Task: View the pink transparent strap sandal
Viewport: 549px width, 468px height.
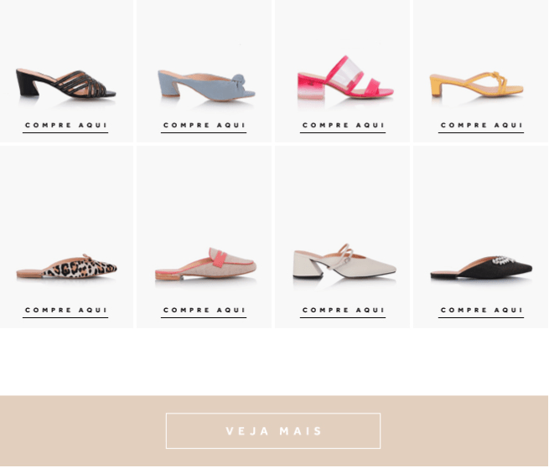Action: [x=345, y=77]
